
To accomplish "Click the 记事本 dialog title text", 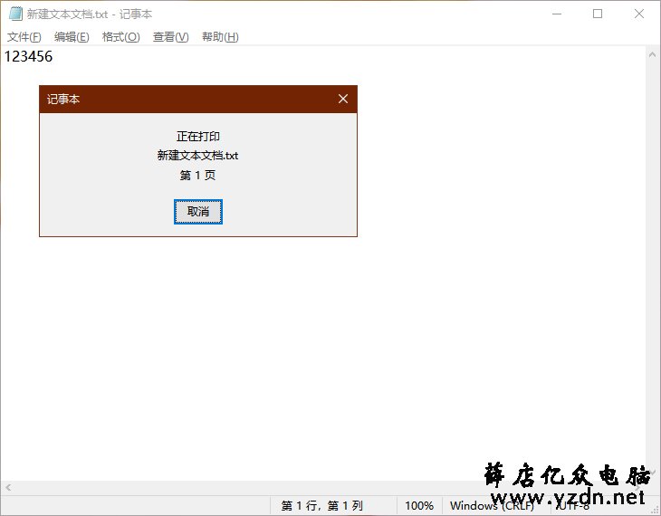I will [x=63, y=100].
